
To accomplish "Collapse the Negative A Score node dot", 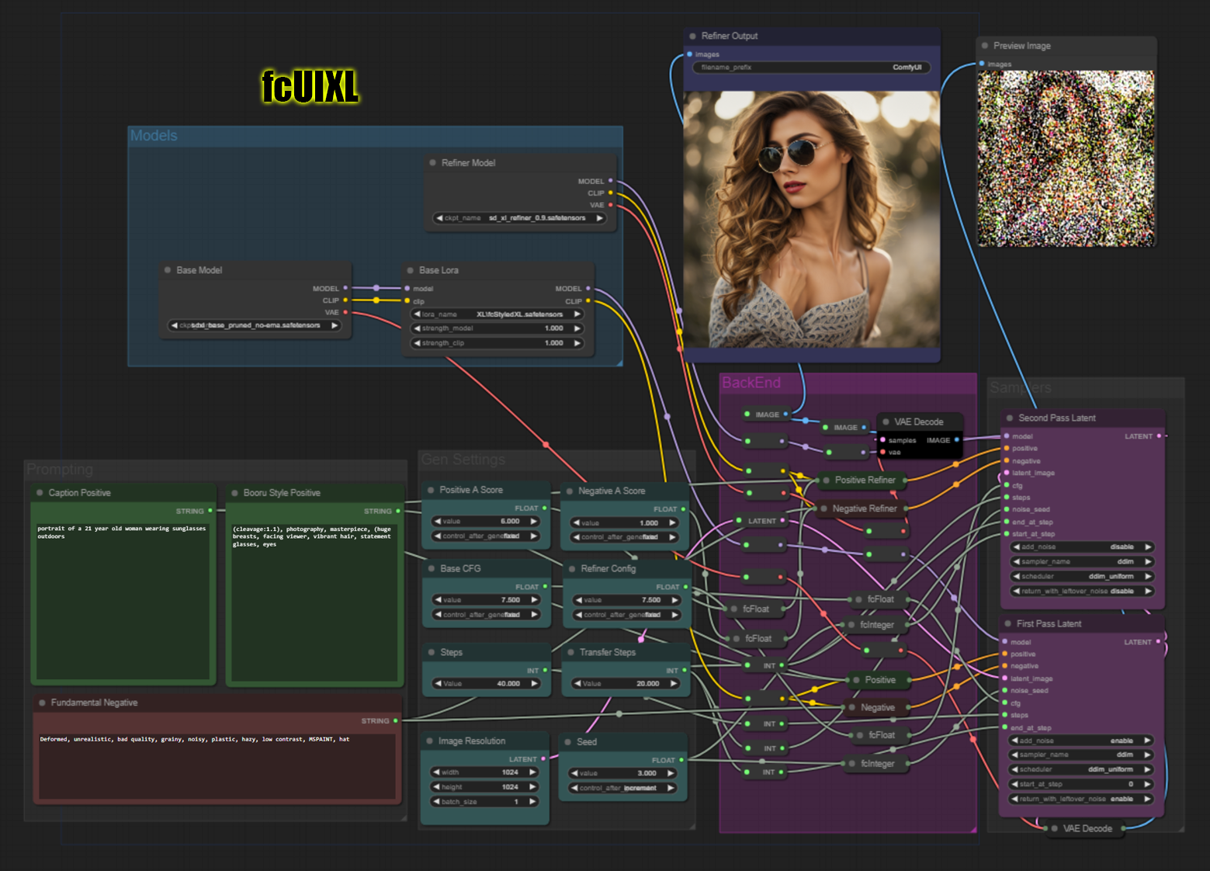I will pyautogui.click(x=570, y=491).
